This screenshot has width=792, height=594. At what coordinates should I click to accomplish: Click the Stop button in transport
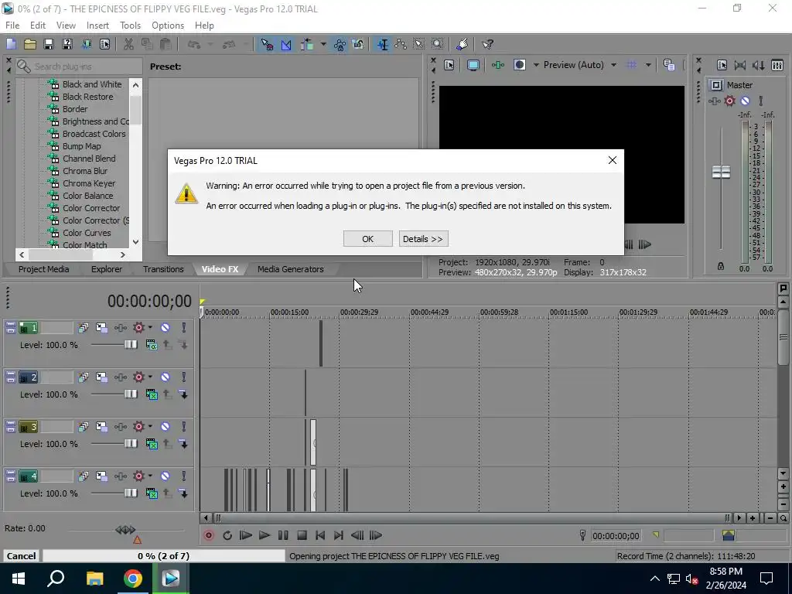302,535
